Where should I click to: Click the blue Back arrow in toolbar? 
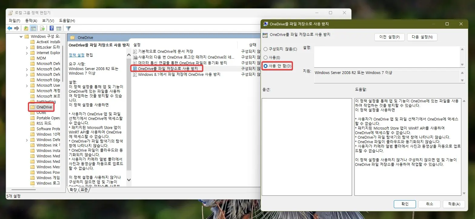10,28
